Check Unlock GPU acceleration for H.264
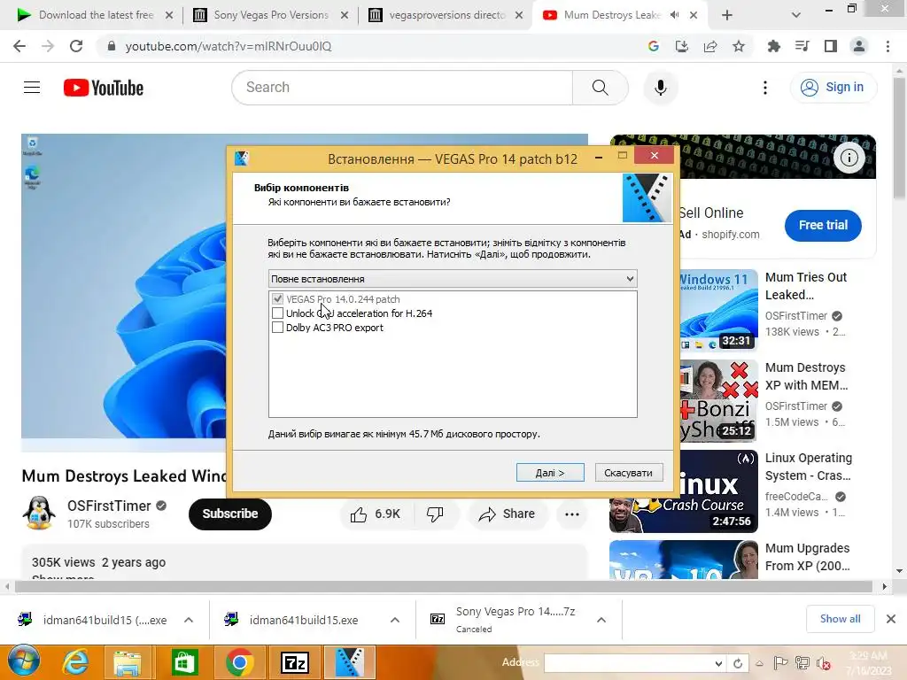 point(277,313)
